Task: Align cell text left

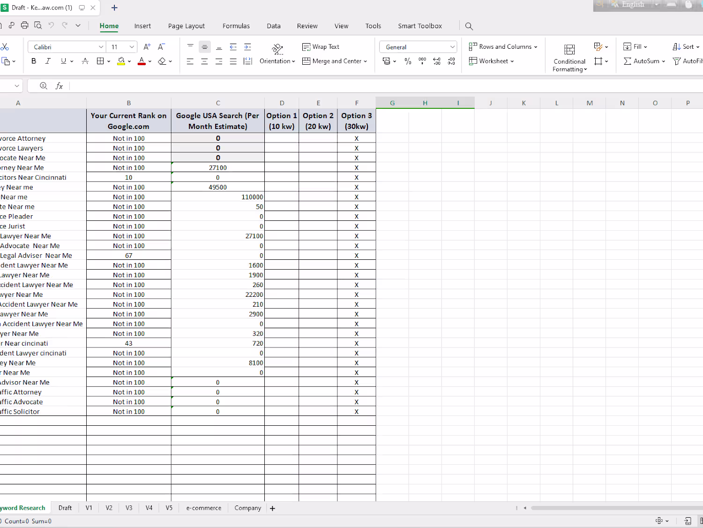Action: pos(190,61)
